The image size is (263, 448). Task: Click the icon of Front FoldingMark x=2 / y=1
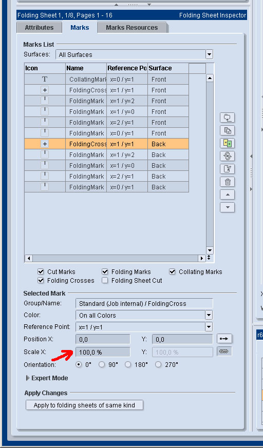45,122
